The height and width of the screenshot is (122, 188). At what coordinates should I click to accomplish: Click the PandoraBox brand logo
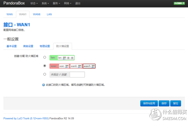pos(14,3)
